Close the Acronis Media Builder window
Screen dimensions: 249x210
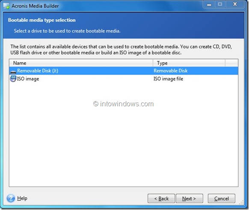235,4
